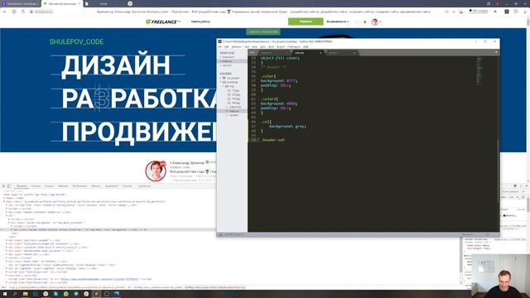Click the small green button atop banner
530x298 pixels.
pyautogui.click(x=263, y=31)
